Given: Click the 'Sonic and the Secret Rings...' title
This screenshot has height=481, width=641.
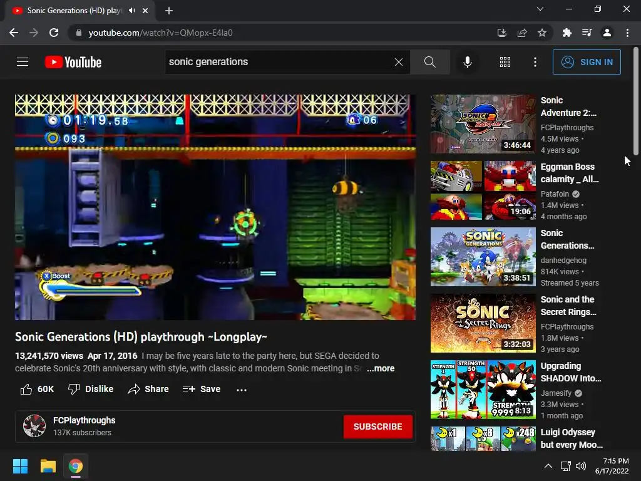Looking at the screenshot, I should [568, 306].
